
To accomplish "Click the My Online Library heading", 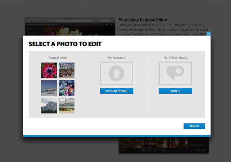I will click(175, 58).
